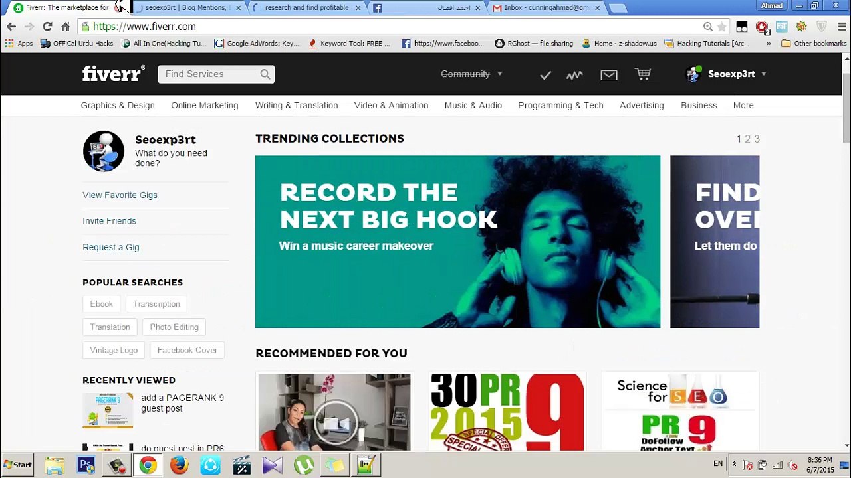Screen dimensions: 851x478
Task: Open the Visual Studio icon in the taskbar
Action: click(x=272, y=465)
